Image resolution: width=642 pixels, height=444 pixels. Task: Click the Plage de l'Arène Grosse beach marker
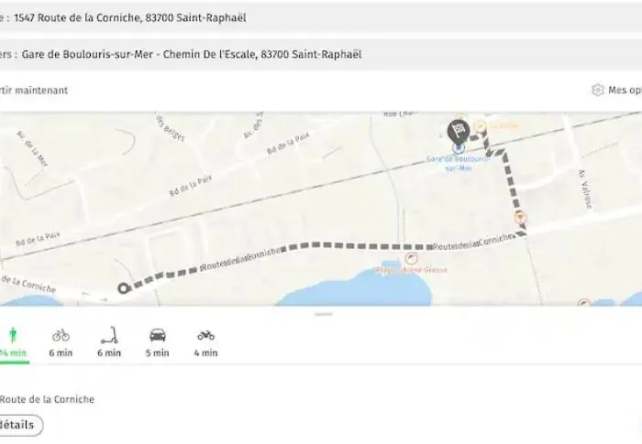[x=410, y=259]
